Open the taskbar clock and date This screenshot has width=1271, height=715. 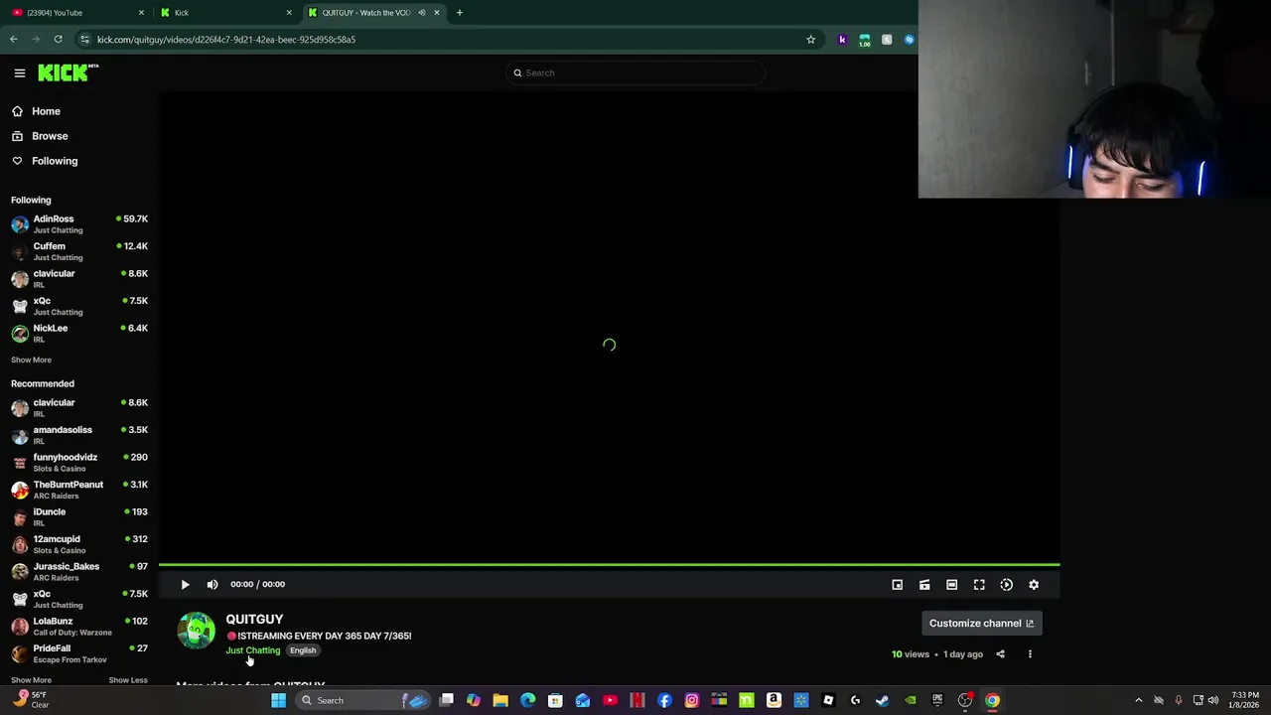[x=1245, y=700]
